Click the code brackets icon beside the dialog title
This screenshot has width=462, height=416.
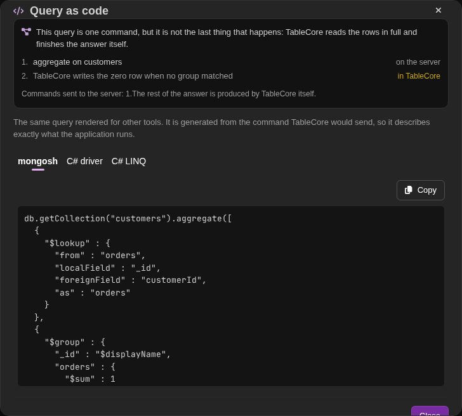tap(18, 11)
